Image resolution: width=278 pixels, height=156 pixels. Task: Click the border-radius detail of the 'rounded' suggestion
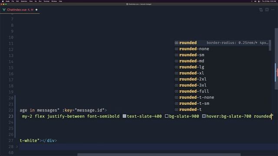click(238, 43)
